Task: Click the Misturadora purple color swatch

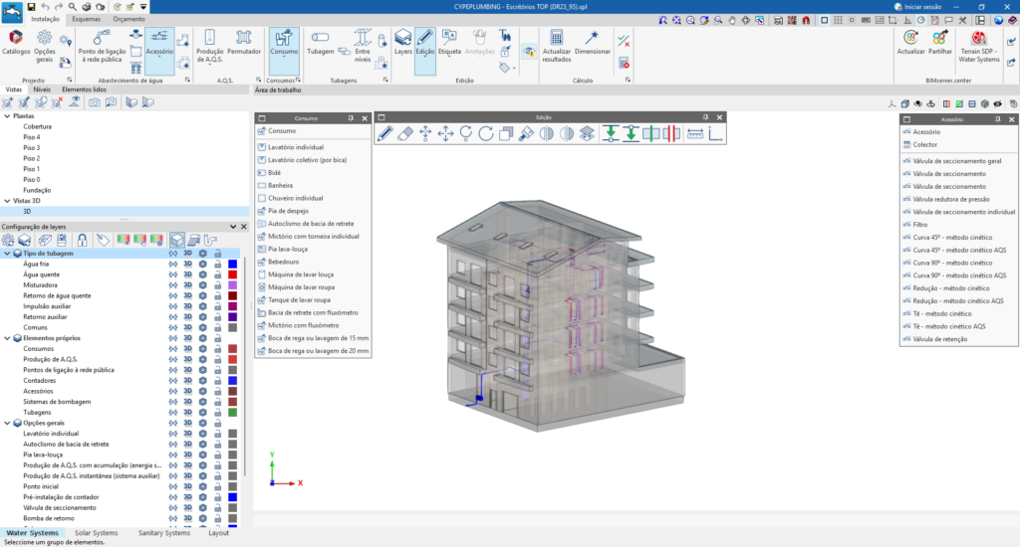Action: click(232, 285)
